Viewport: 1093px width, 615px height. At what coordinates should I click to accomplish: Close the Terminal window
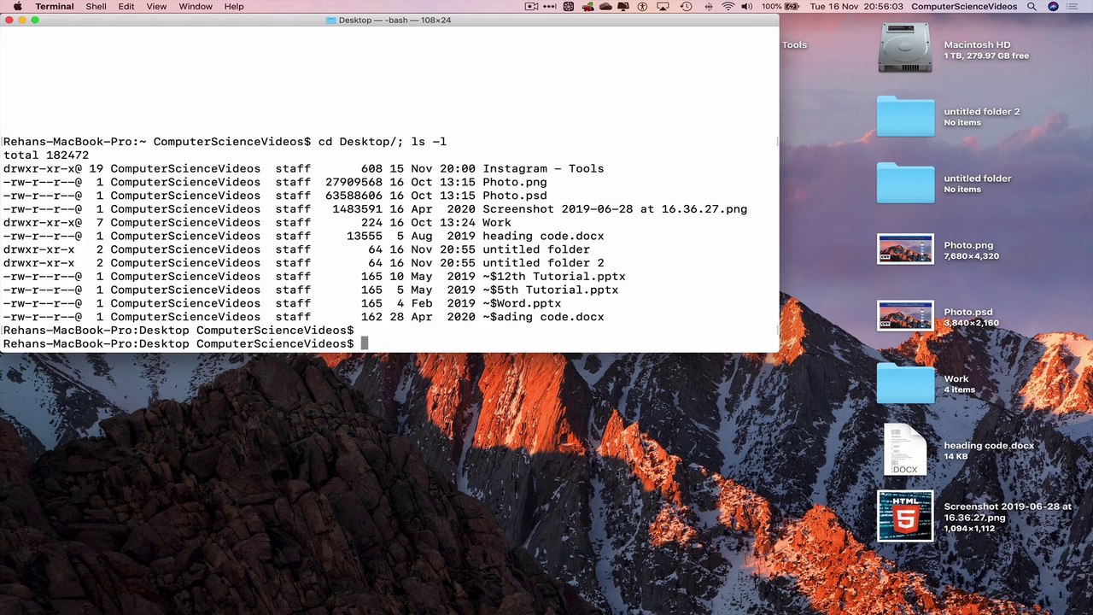9,20
